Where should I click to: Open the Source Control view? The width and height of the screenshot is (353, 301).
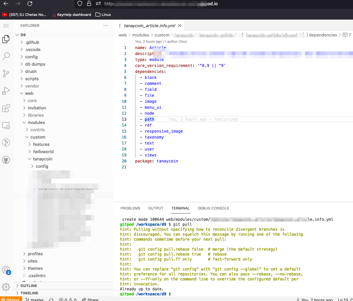coord(6,74)
